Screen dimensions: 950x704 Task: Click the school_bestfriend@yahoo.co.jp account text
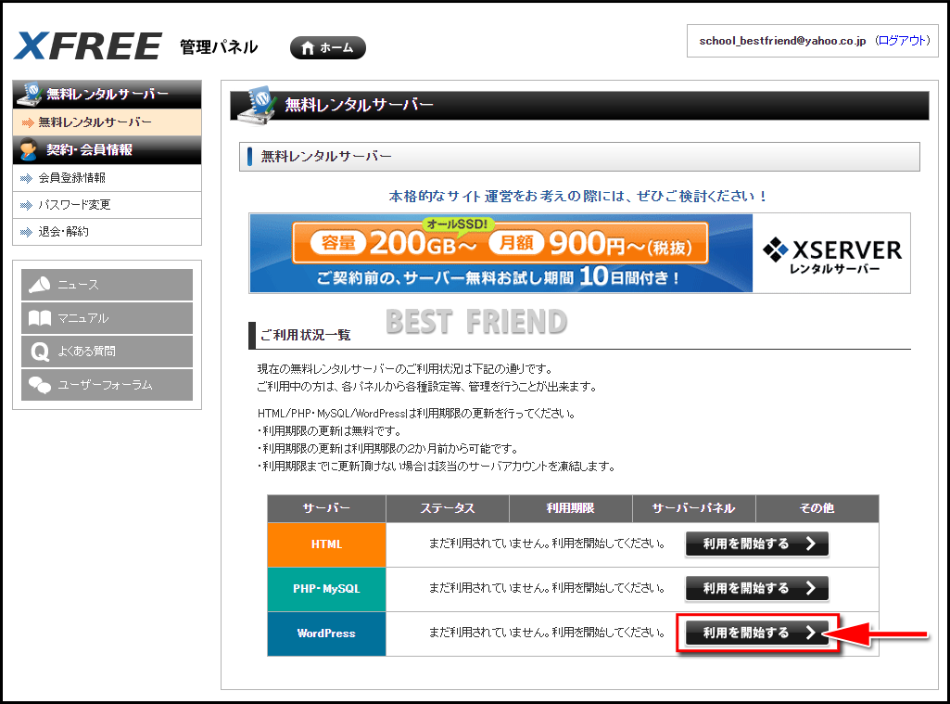[x=782, y=41]
